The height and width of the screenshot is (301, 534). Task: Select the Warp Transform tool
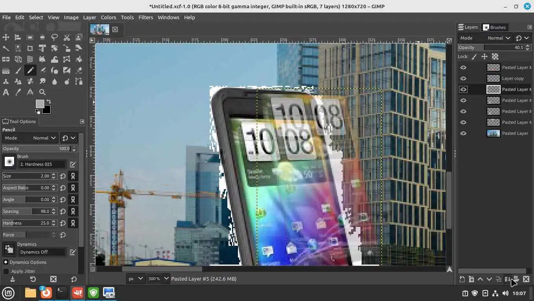[x=54, y=59]
